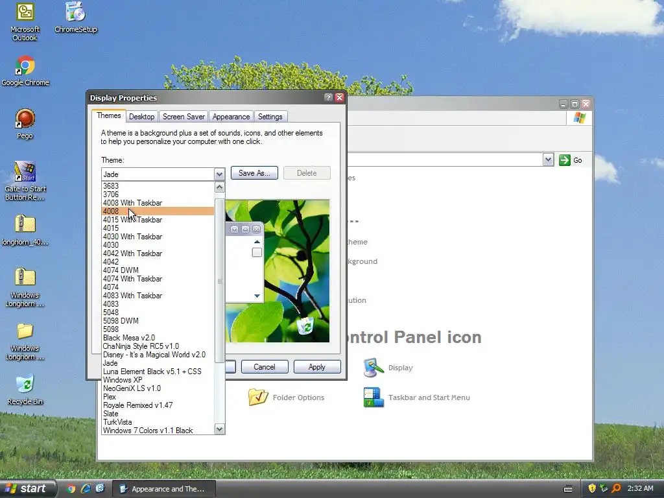664x498 pixels.
Task: Select 4030 With Taskbar theme
Action: [x=158, y=237]
